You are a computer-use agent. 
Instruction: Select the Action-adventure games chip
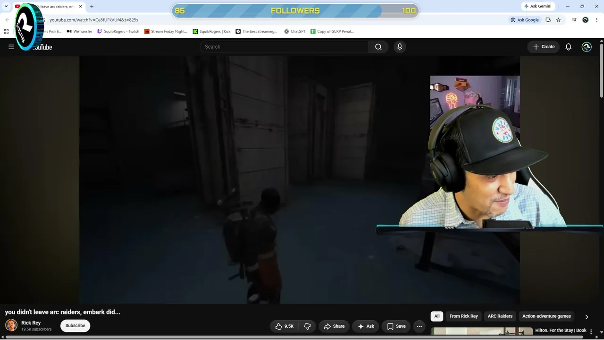click(x=546, y=316)
